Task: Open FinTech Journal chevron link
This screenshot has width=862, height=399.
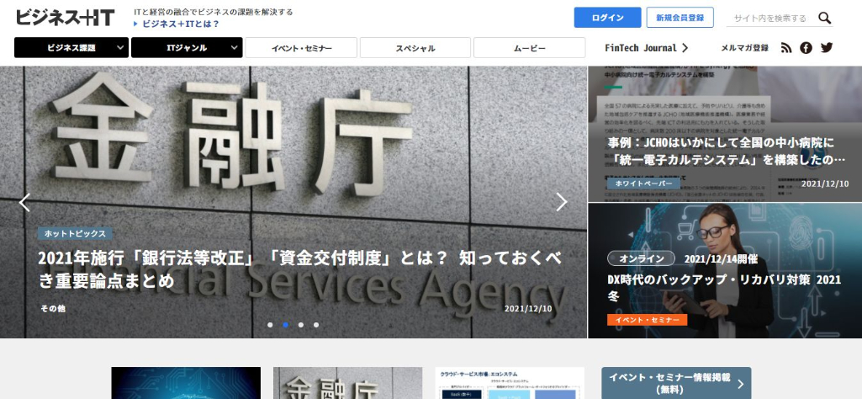Action: click(646, 48)
